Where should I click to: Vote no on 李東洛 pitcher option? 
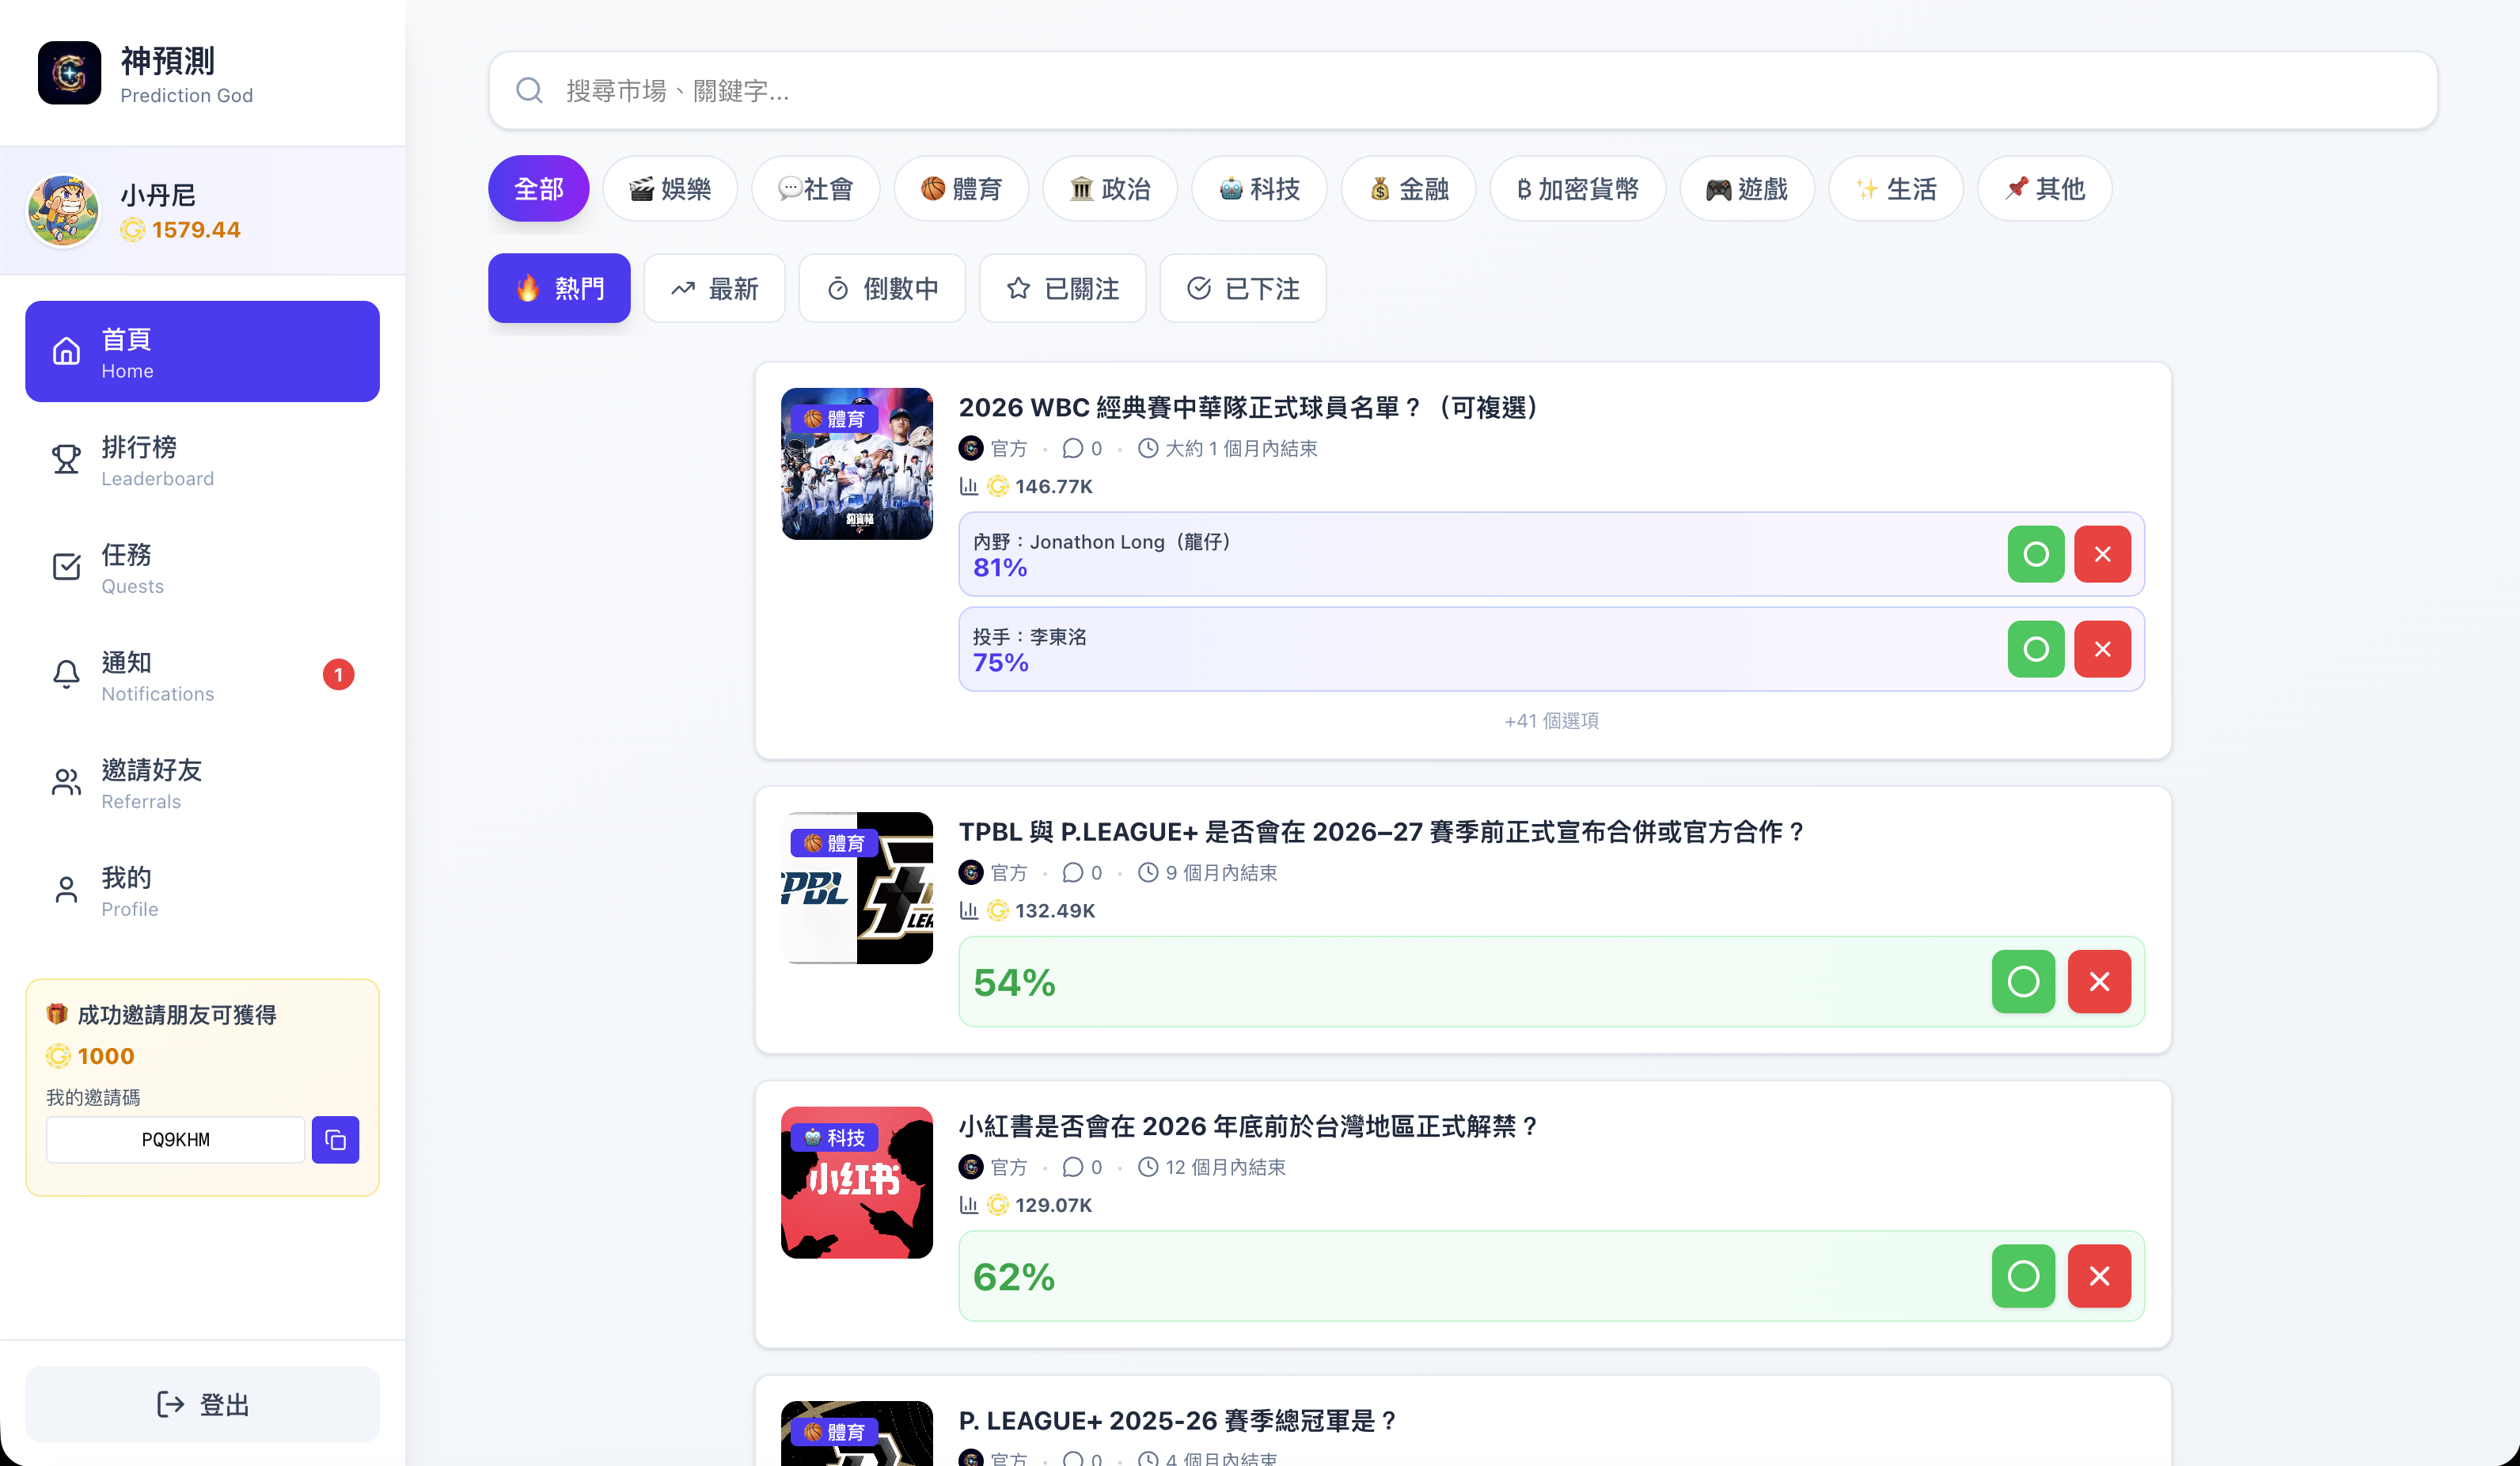2102,649
